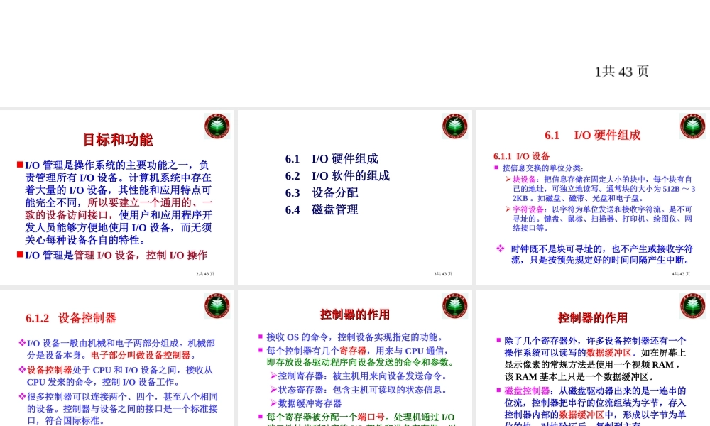Click the '3共 43 页' page number
The image size is (710, 426).
point(443,274)
